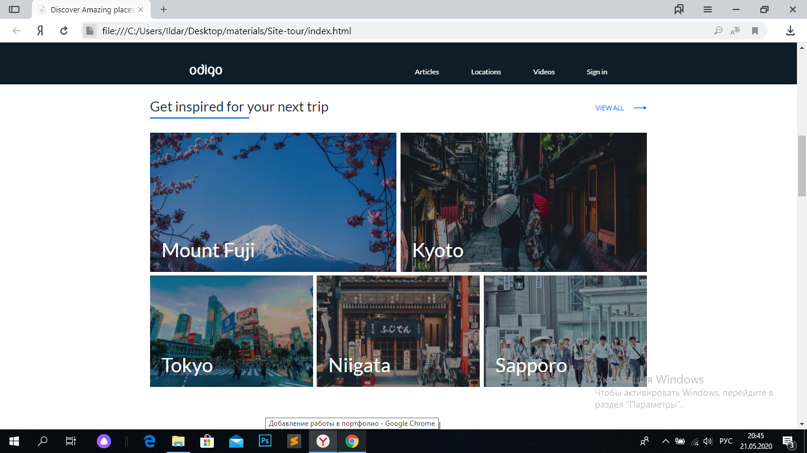
Task: Click the page vertical scrollbar thumb
Action: [802, 165]
